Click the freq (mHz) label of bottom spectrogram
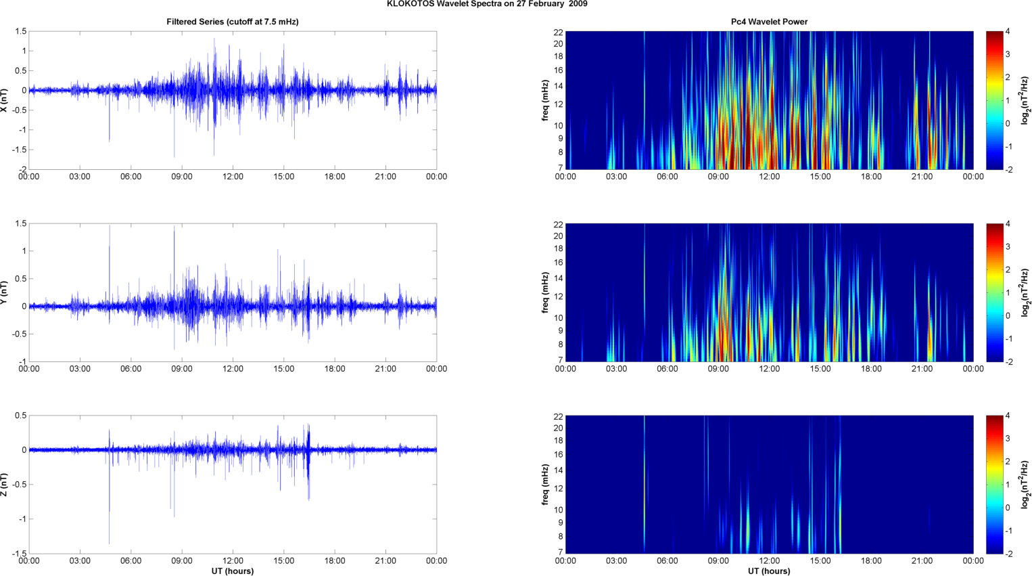 [545, 485]
